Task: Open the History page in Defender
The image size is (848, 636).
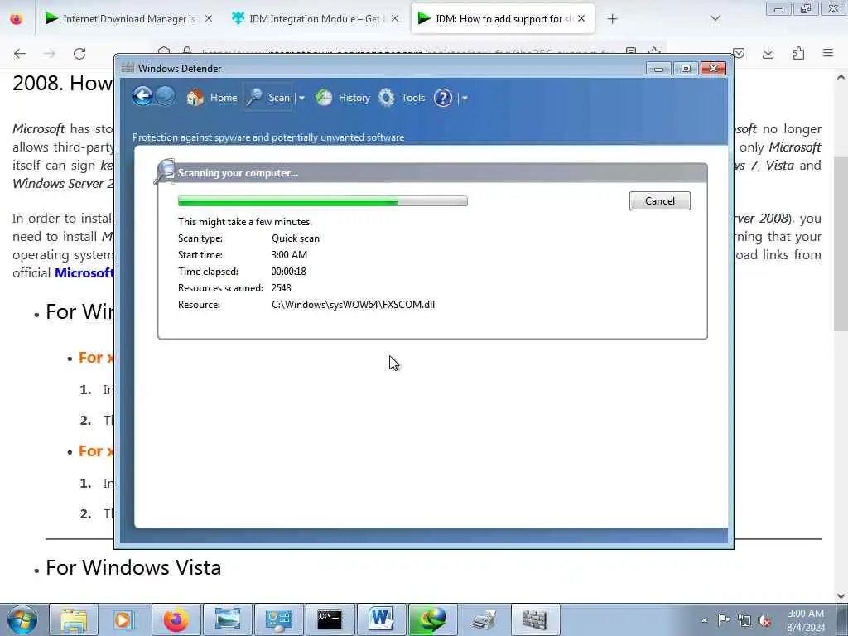Action: 343,98
